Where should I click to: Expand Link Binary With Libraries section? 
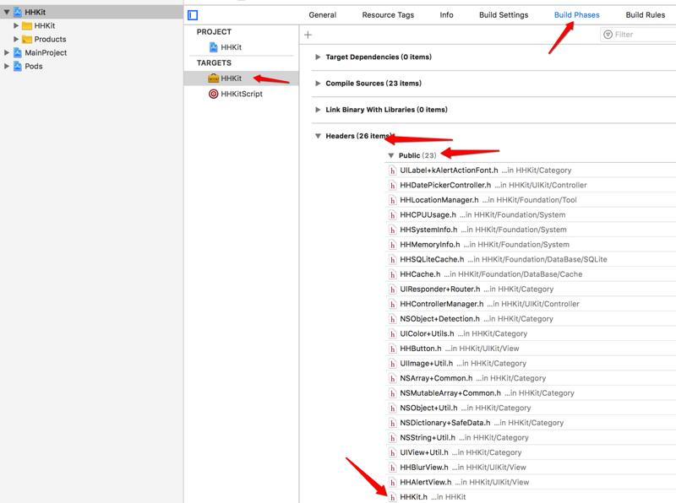(318, 110)
